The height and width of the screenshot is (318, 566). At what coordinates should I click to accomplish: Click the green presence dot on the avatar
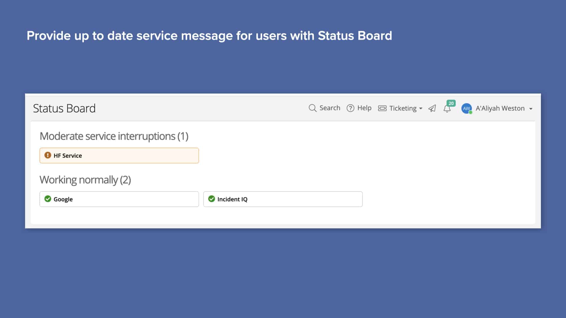(x=470, y=112)
